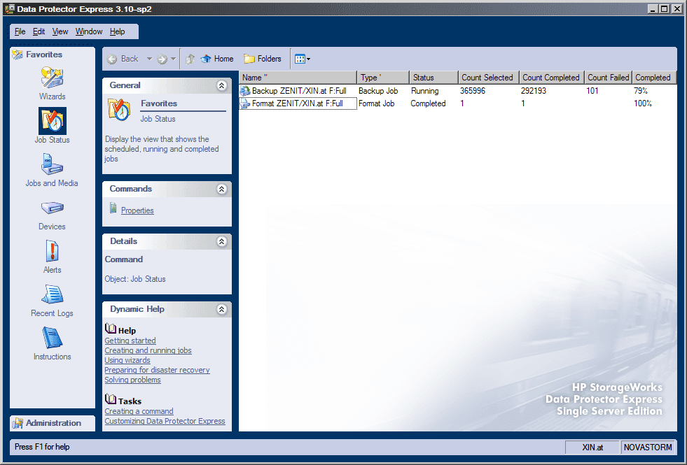Viewport: 687px width, 465px height.
Task: Open Creating and running jobs link
Action: tap(148, 350)
